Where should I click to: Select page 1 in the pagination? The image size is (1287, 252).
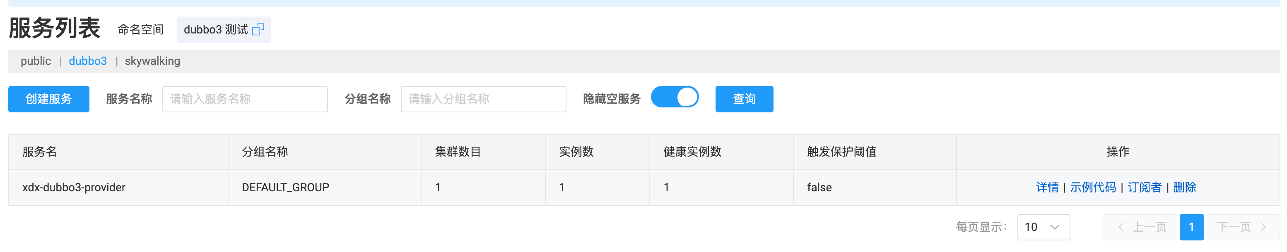pyautogui.click(x=1192, y=227)
